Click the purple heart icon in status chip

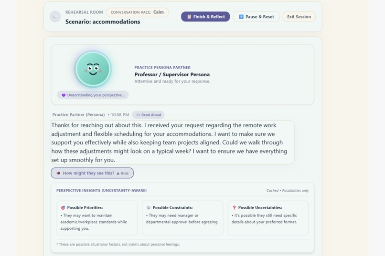[x=64, y=95]
